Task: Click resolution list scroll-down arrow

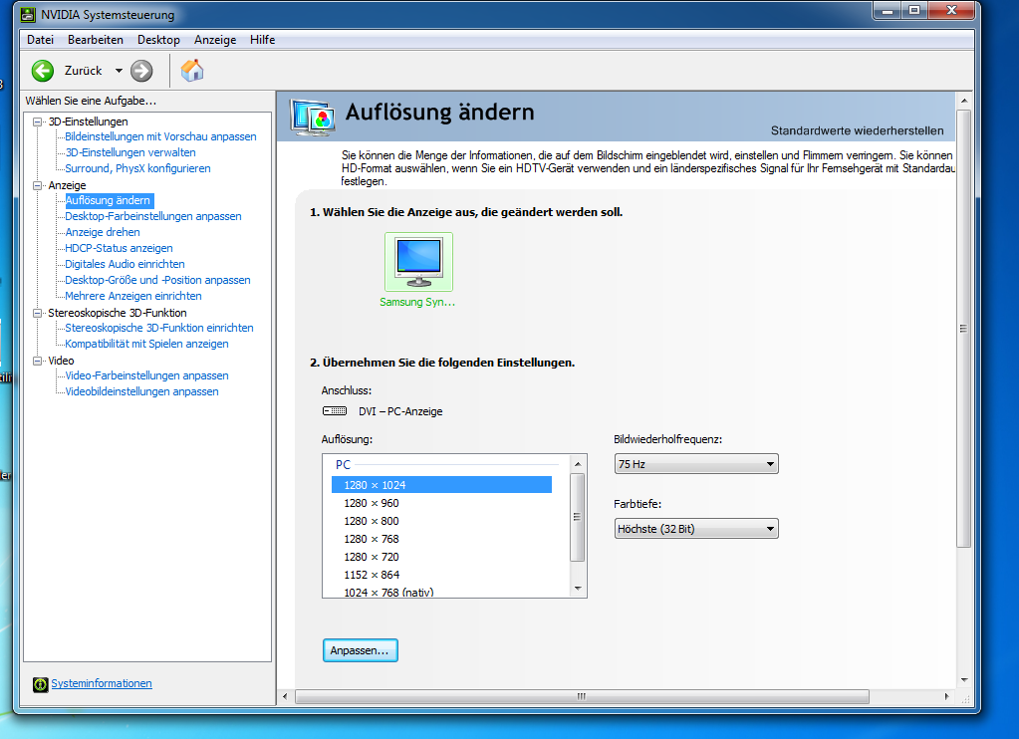Action: pyautogui.click(x=578, y=589)
